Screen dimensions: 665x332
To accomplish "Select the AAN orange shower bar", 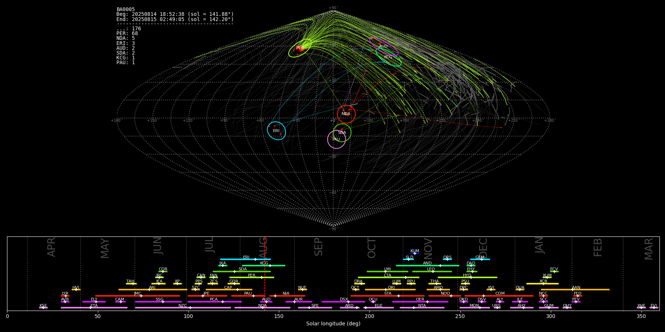I will (x=575, y=290).
